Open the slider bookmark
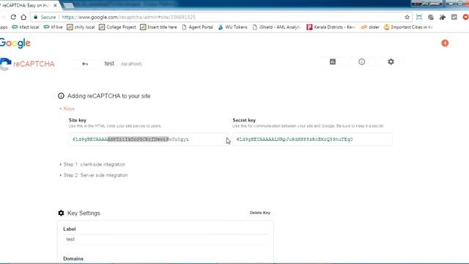 tap(370, 27)
